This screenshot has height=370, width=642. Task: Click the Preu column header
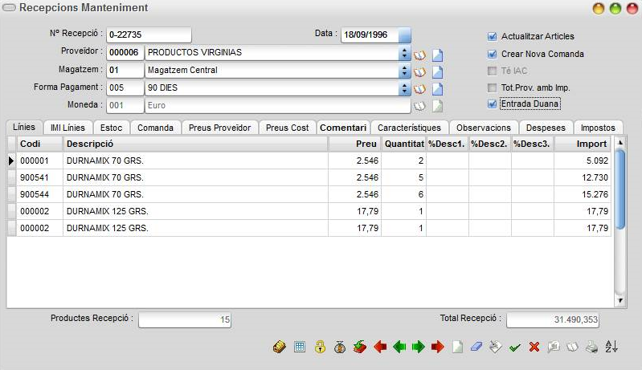tap(354, 144)
